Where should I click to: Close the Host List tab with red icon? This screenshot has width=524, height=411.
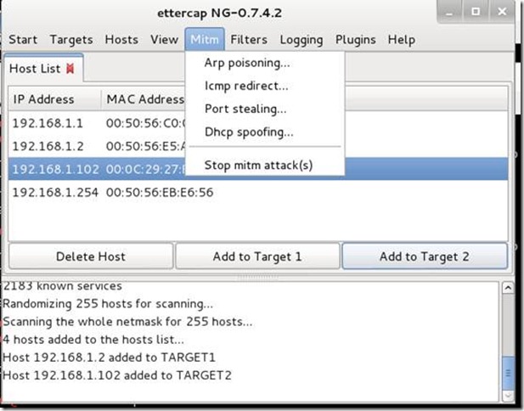click(x=70, y=69)
